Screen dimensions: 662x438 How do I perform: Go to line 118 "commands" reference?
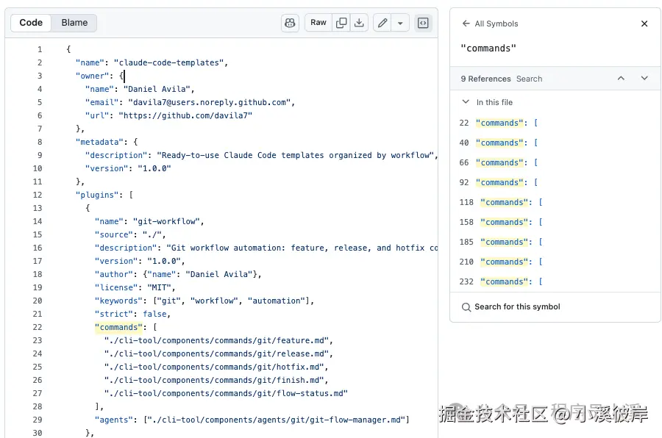coord(504,202)
